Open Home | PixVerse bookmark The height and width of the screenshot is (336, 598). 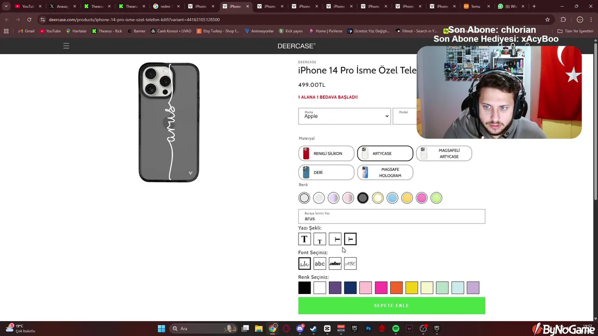pyautogui.click(x=326, y=31)
